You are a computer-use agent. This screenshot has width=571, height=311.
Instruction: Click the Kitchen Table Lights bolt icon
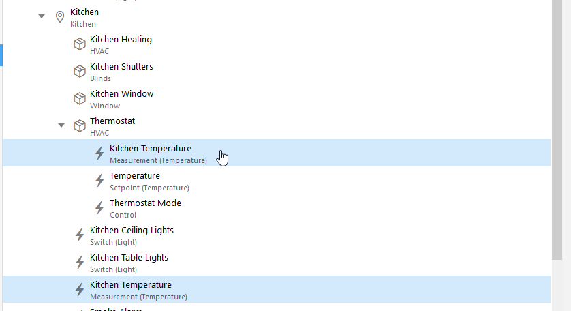point(79,263)
